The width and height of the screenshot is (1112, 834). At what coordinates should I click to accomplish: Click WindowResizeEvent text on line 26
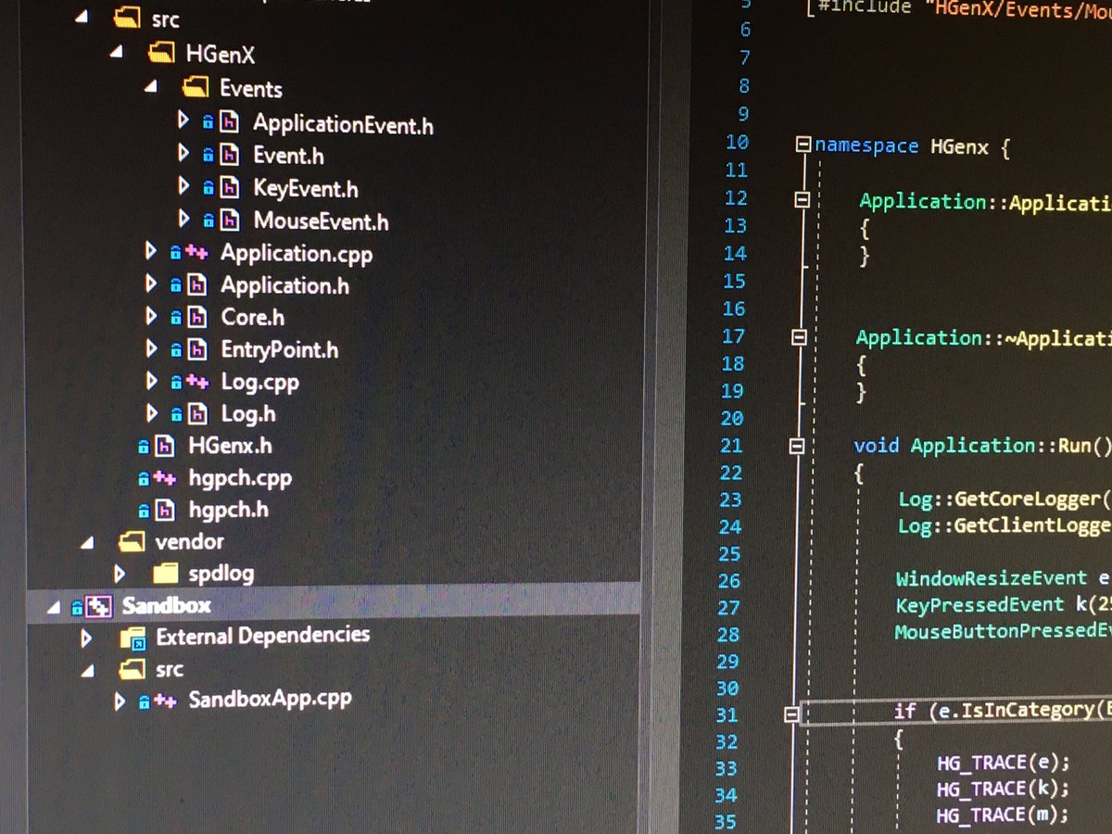pyautogui.click(x=992, y=578)
